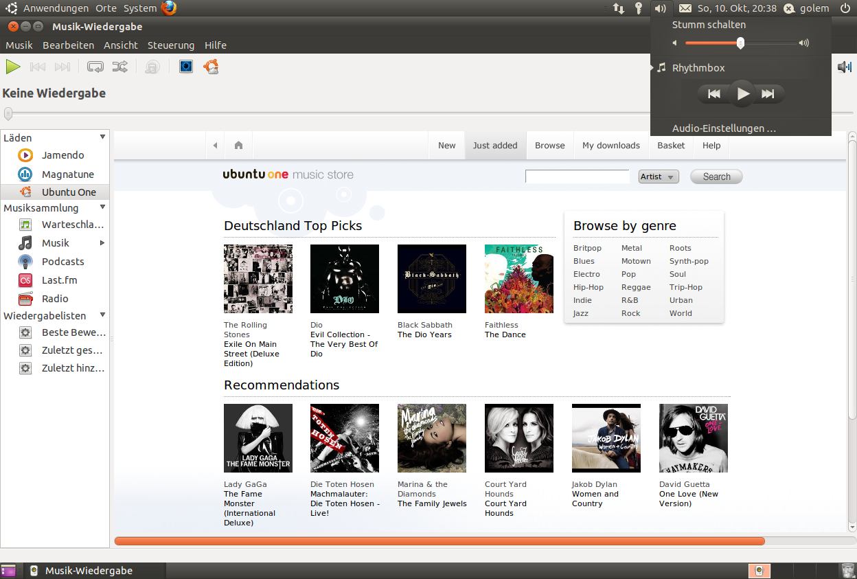Open Faithless The Dance album cover
The width and height of the screenshot is (857, 579).
519,279
